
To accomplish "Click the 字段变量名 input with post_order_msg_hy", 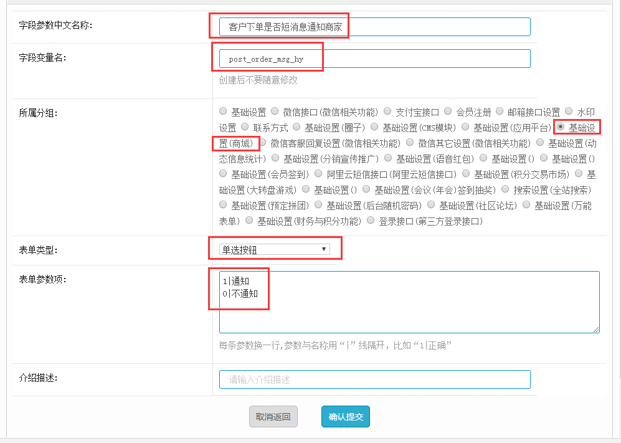I will 374,59.
